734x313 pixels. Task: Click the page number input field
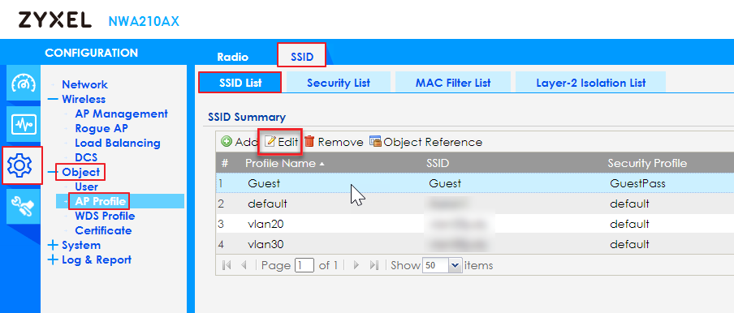[304, 265]
